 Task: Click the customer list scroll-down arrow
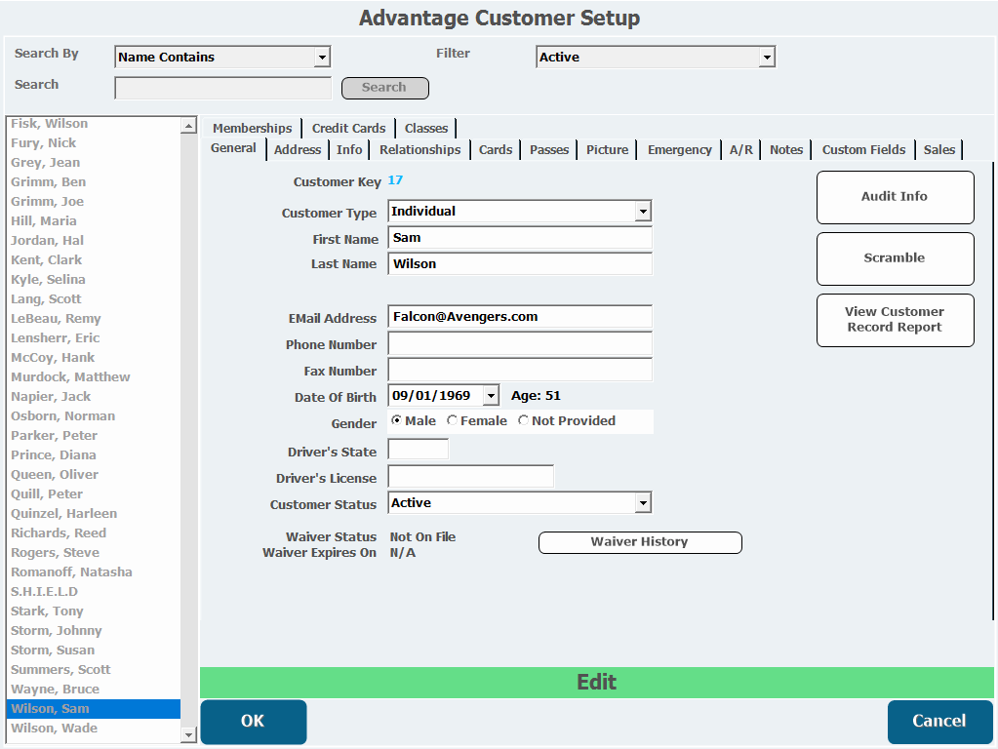(x=188, y=735)
